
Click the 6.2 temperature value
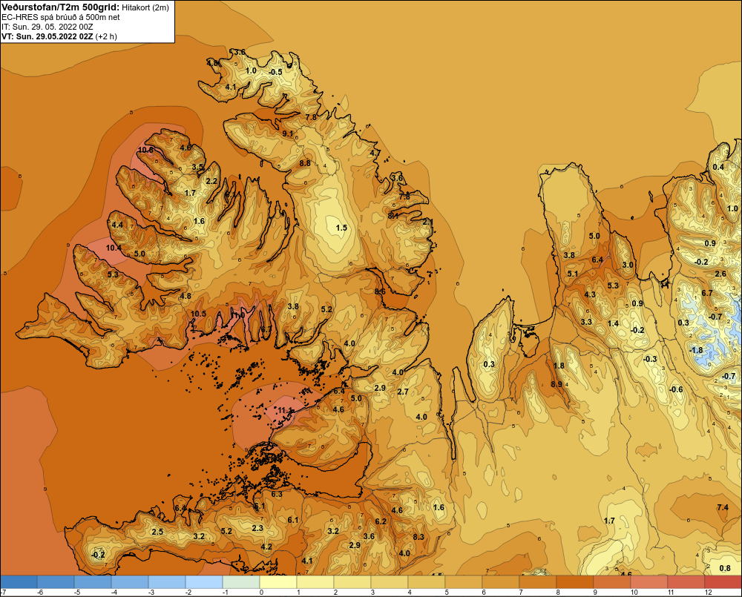tap(381, 521)
